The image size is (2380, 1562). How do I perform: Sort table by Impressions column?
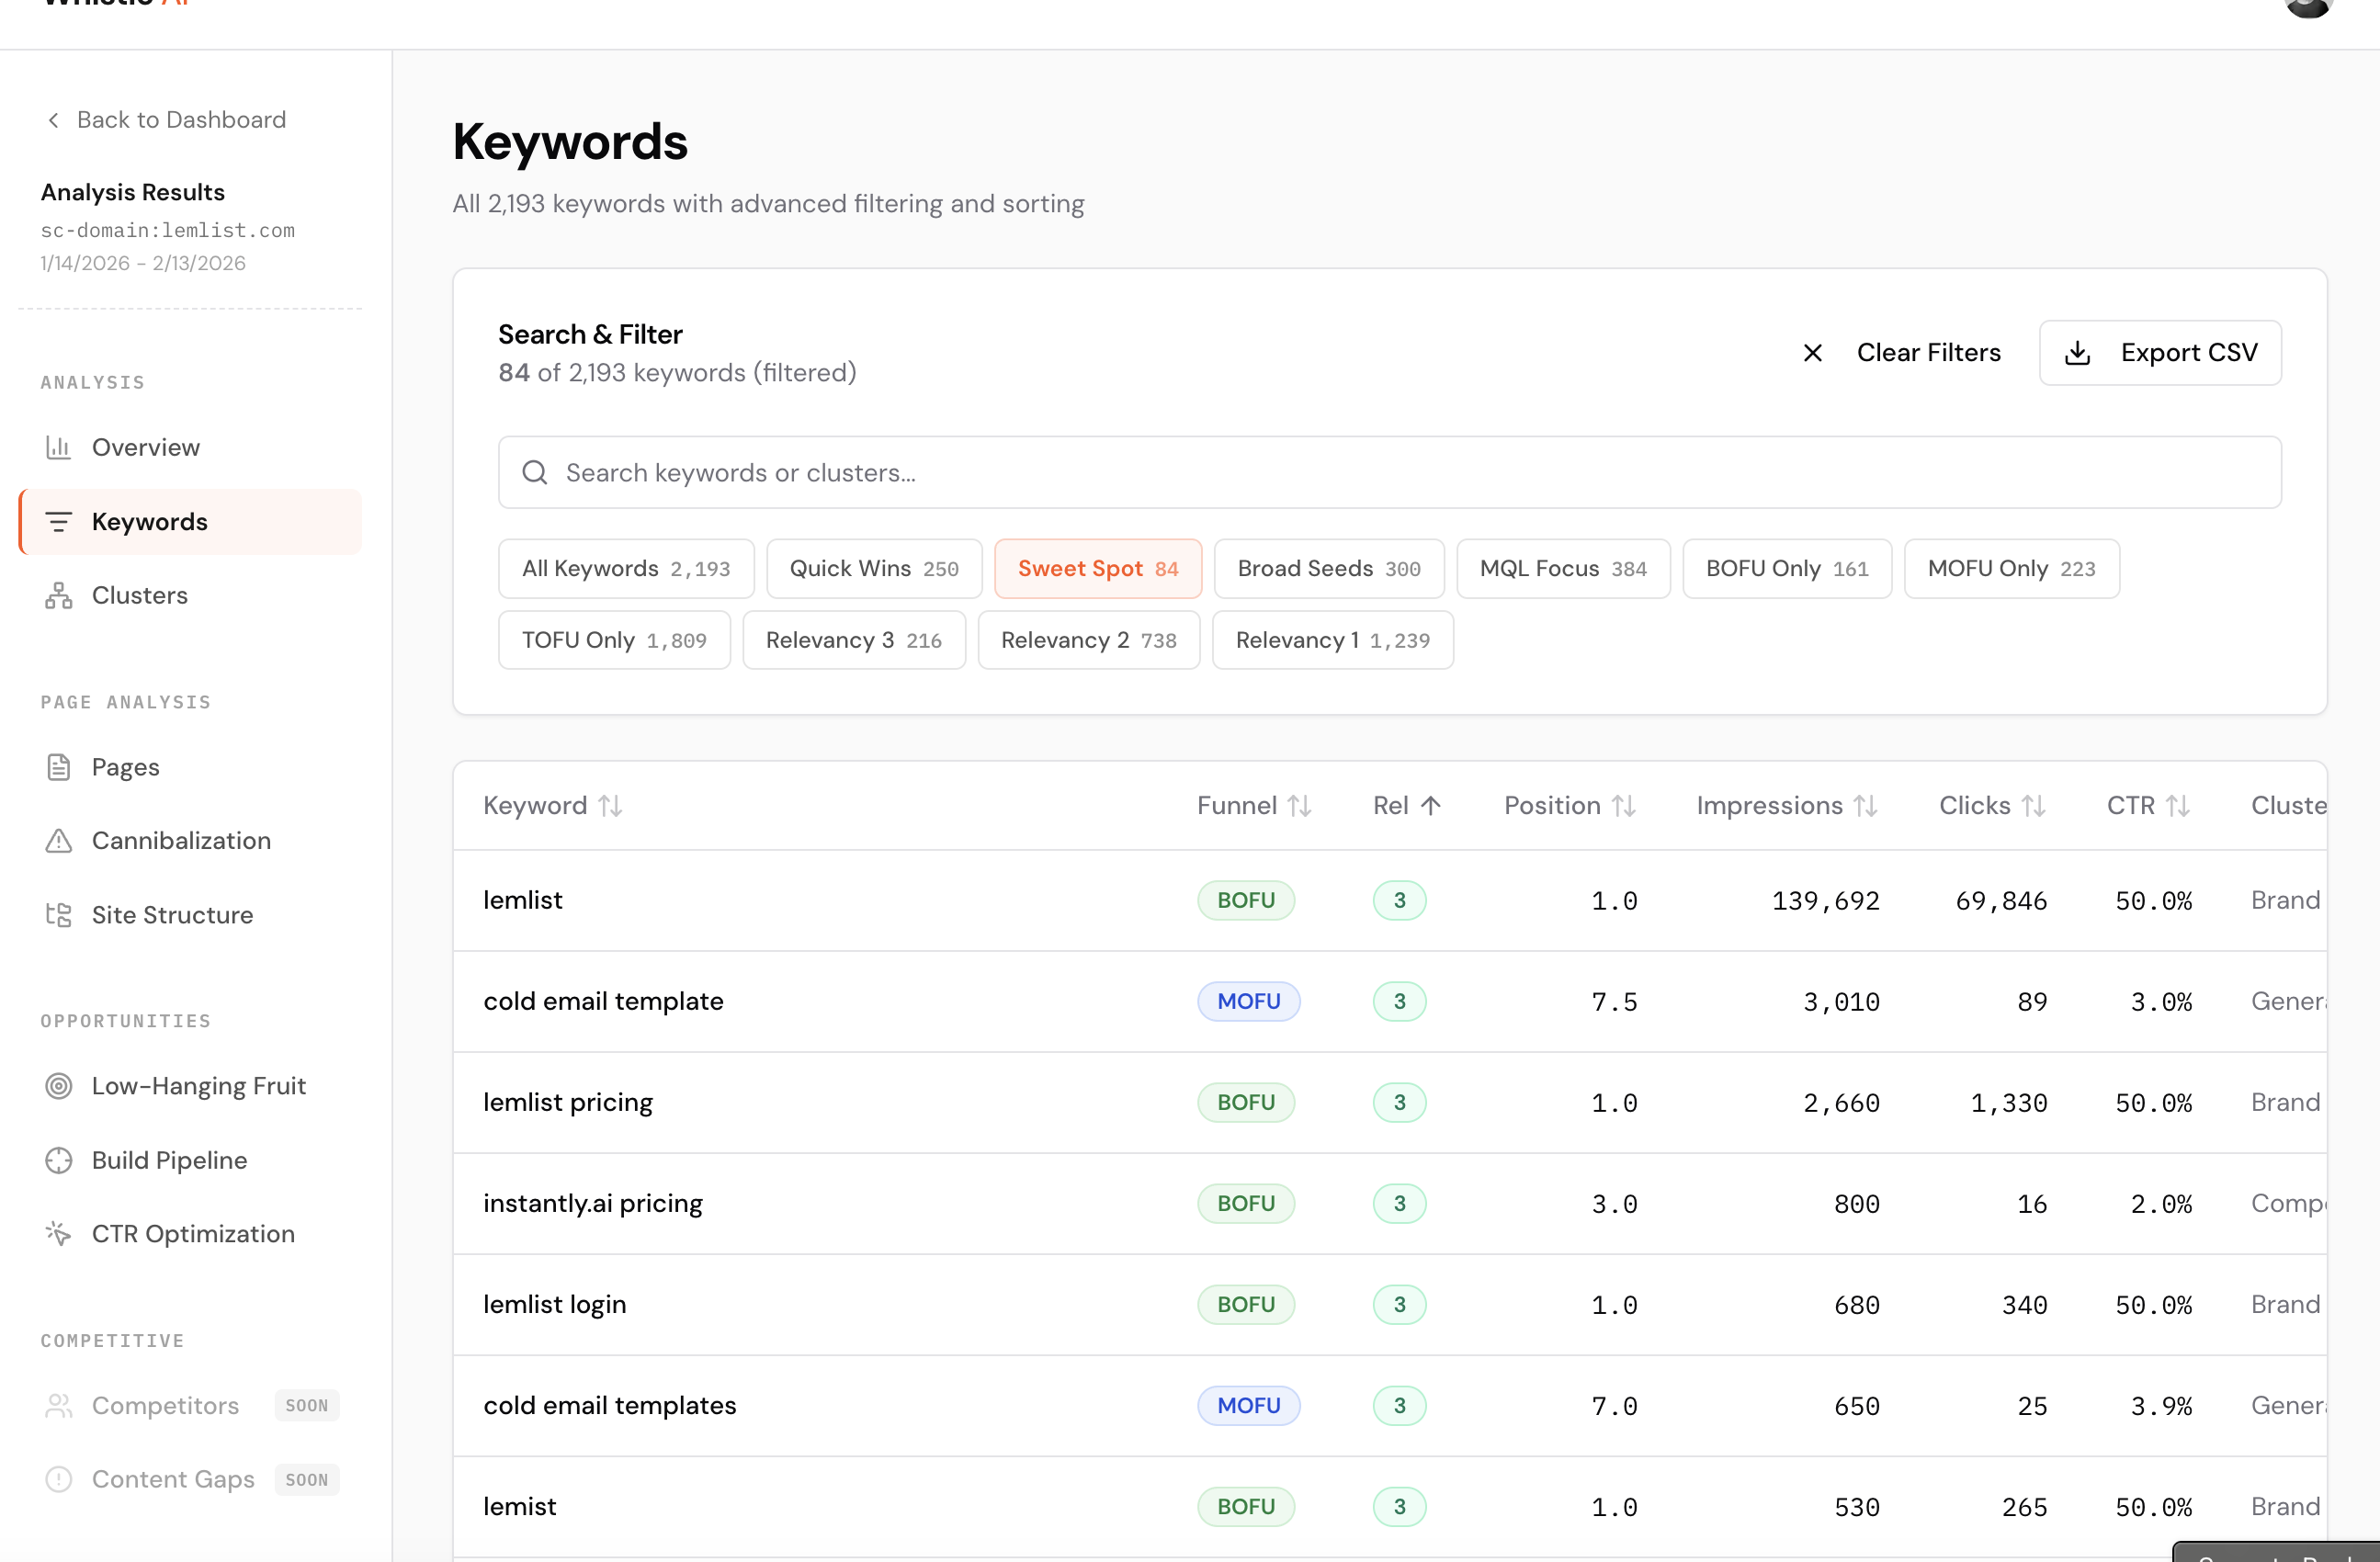point(1787,805)
